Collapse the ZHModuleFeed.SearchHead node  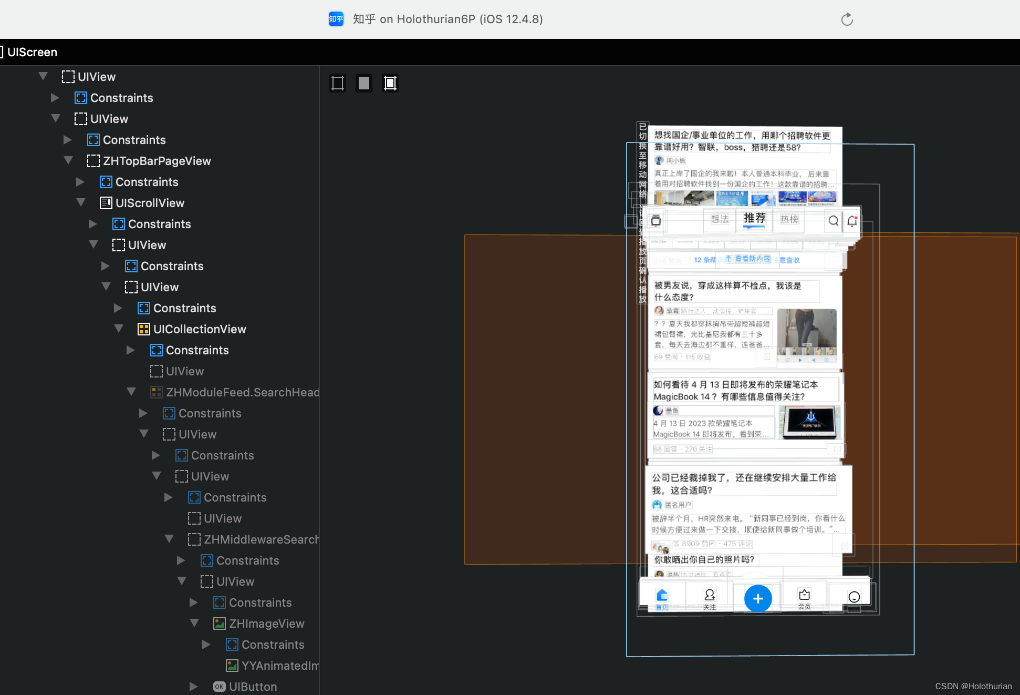tap(131, 392)
